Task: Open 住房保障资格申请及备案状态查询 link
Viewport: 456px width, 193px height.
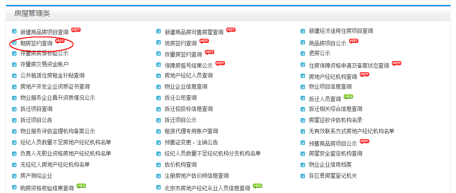Action: click(349, 66)
